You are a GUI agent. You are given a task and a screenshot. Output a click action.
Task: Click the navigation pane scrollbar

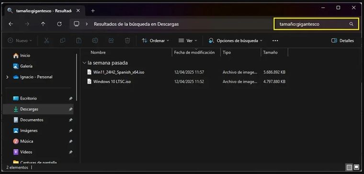click(x=76, y=77)
